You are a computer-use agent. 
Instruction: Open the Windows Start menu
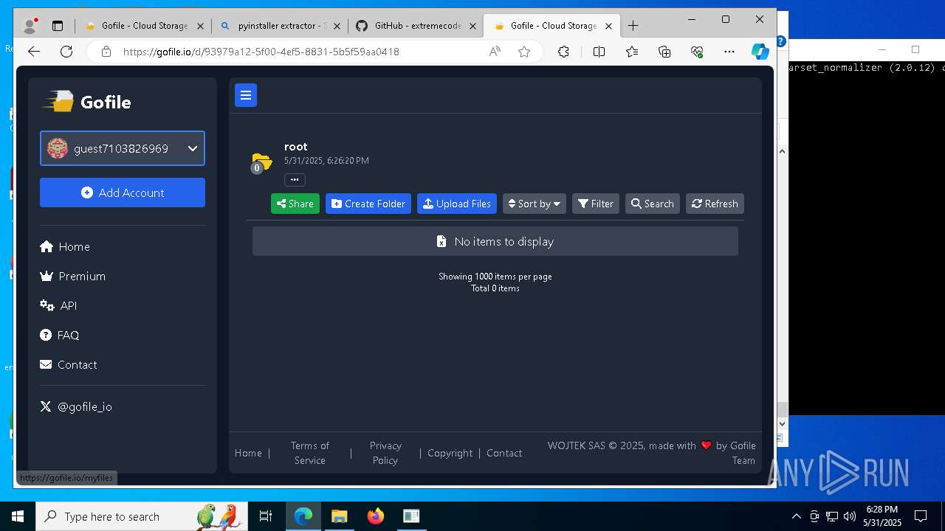[18, 516]
